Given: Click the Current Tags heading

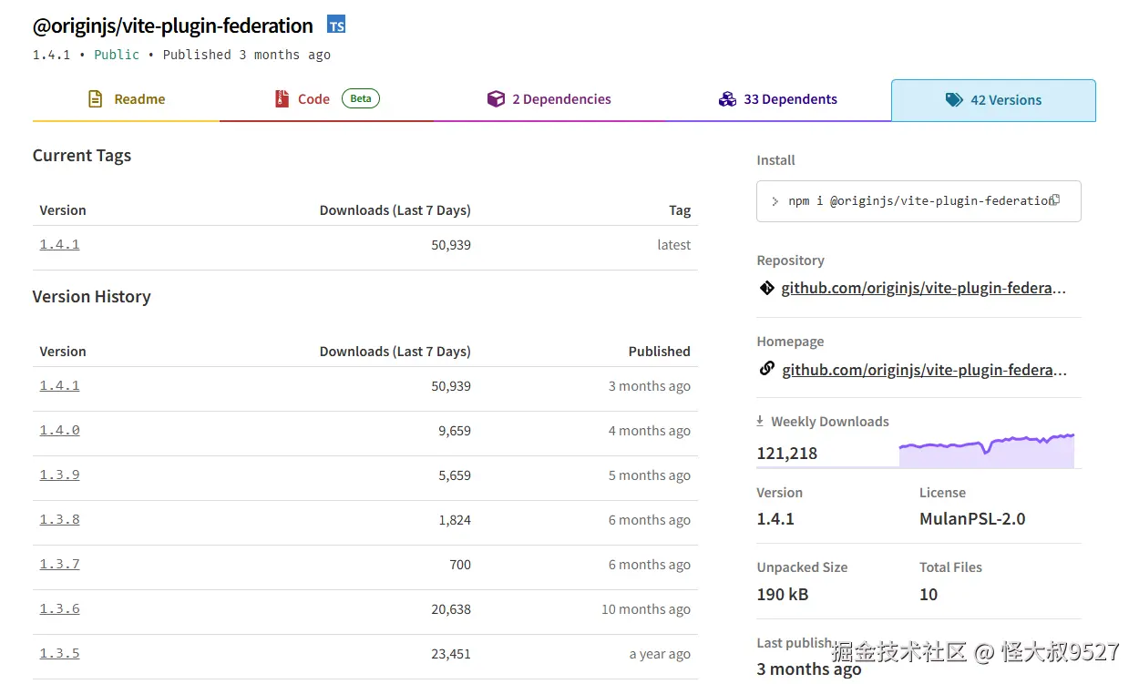Looking at the screenshot, I should [x=82, y=156].
